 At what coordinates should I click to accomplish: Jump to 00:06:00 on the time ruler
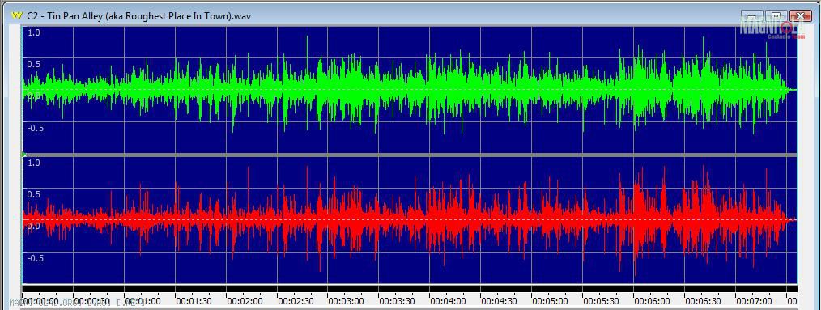pyautogui.click(x=652, y=302)
